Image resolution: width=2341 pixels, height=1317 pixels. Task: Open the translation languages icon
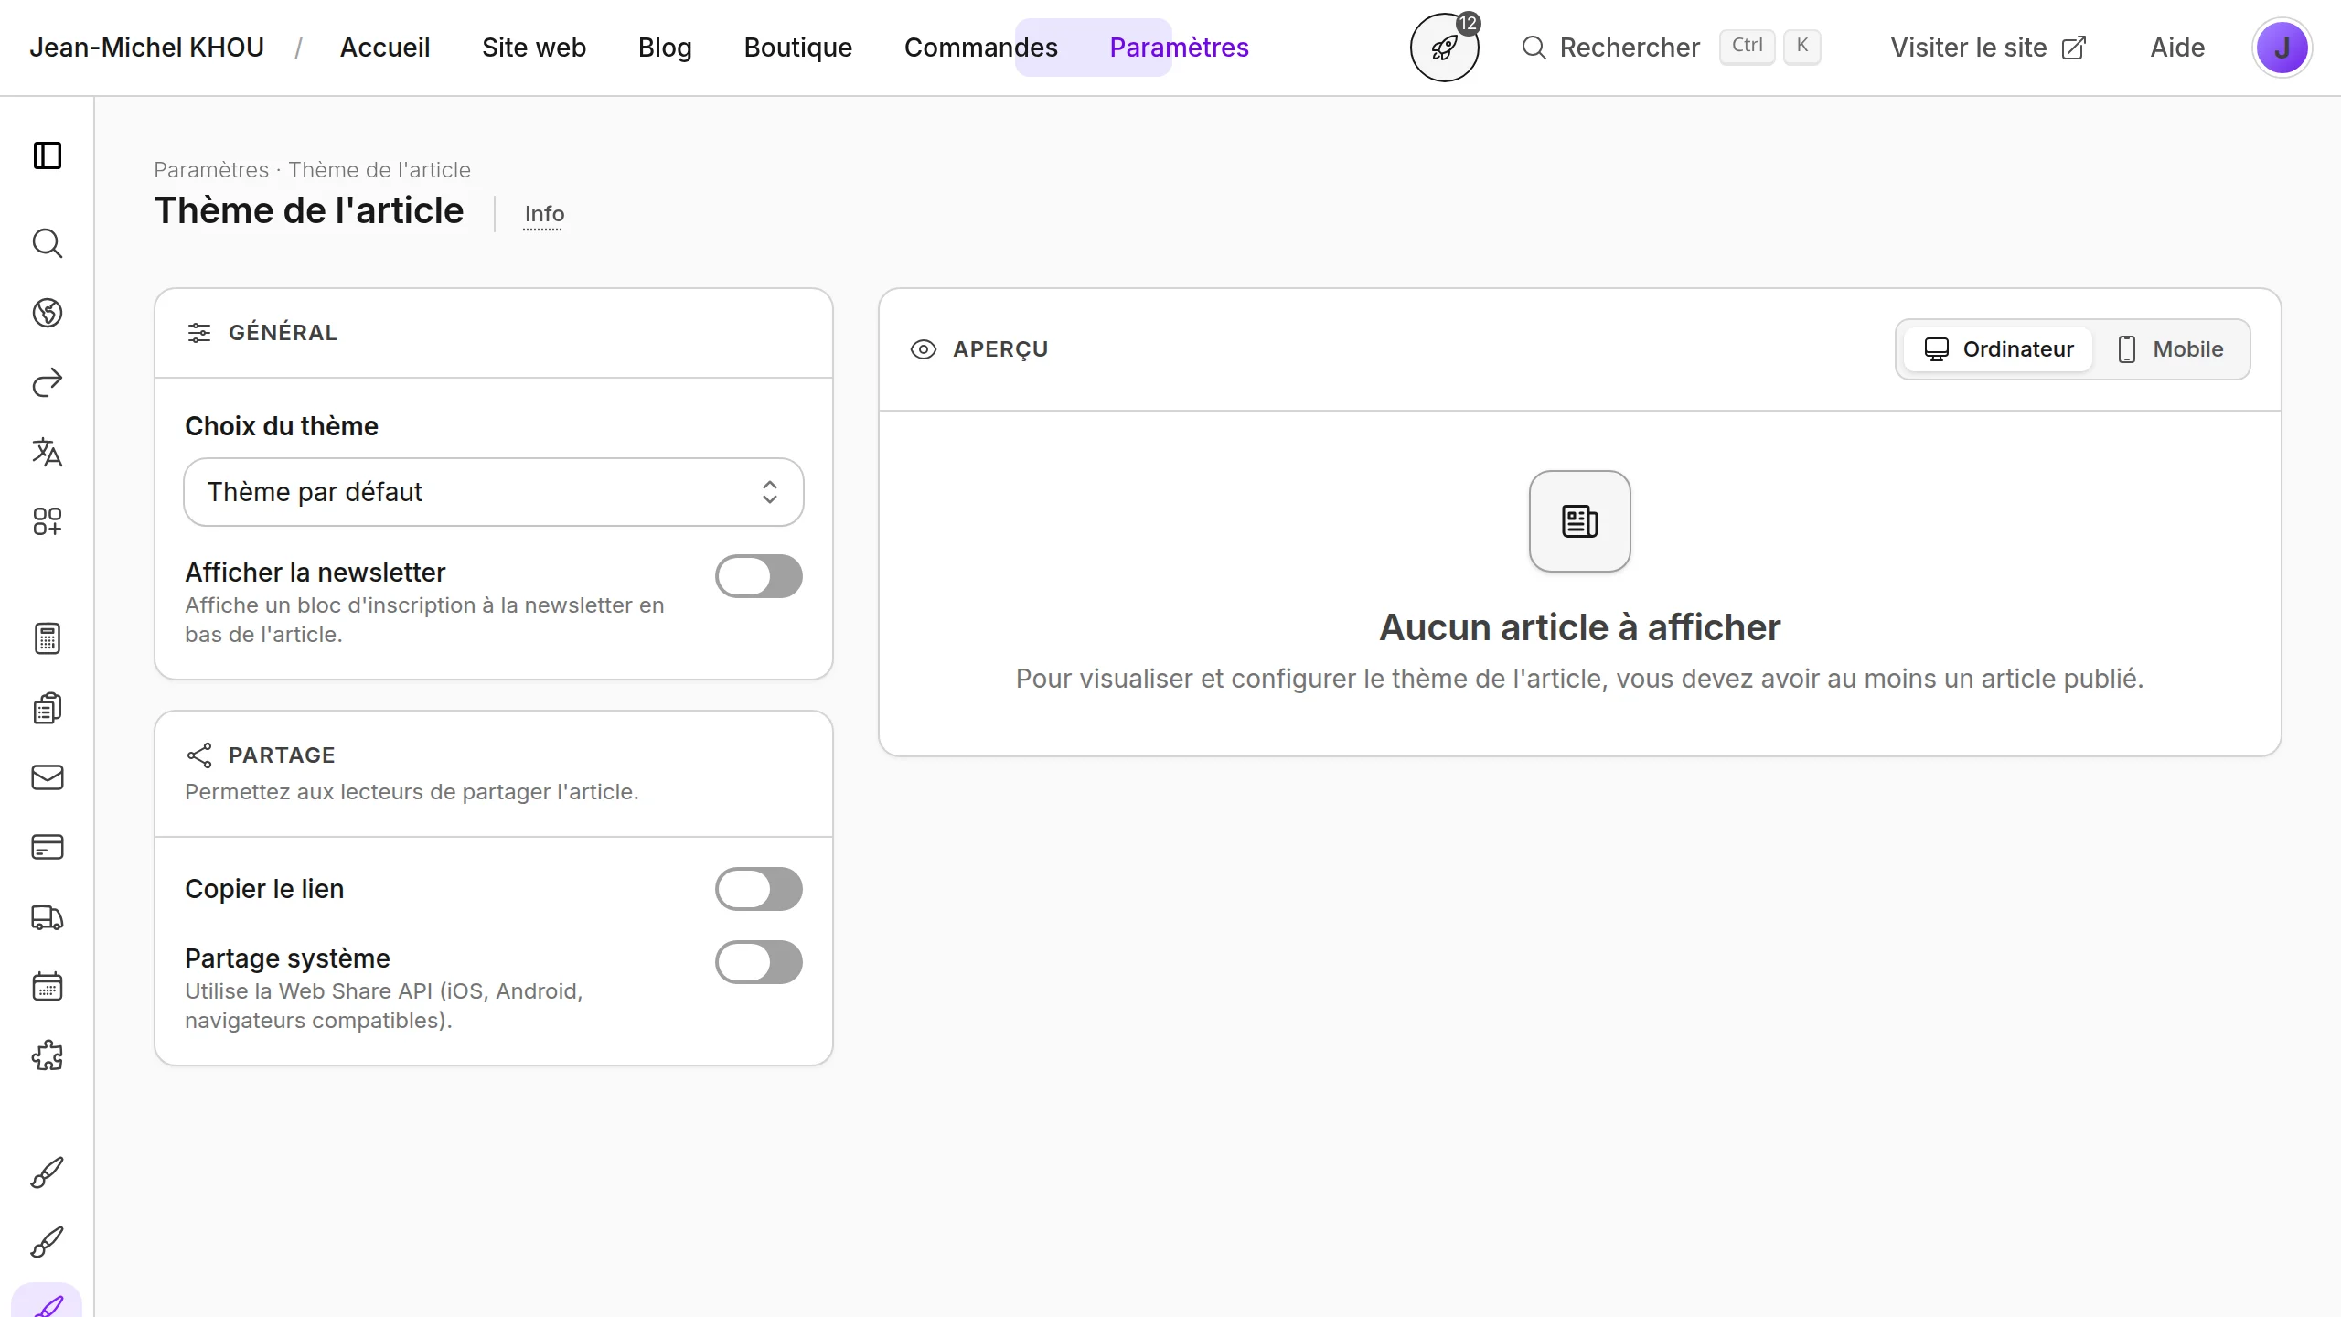(x=48, y=452)
